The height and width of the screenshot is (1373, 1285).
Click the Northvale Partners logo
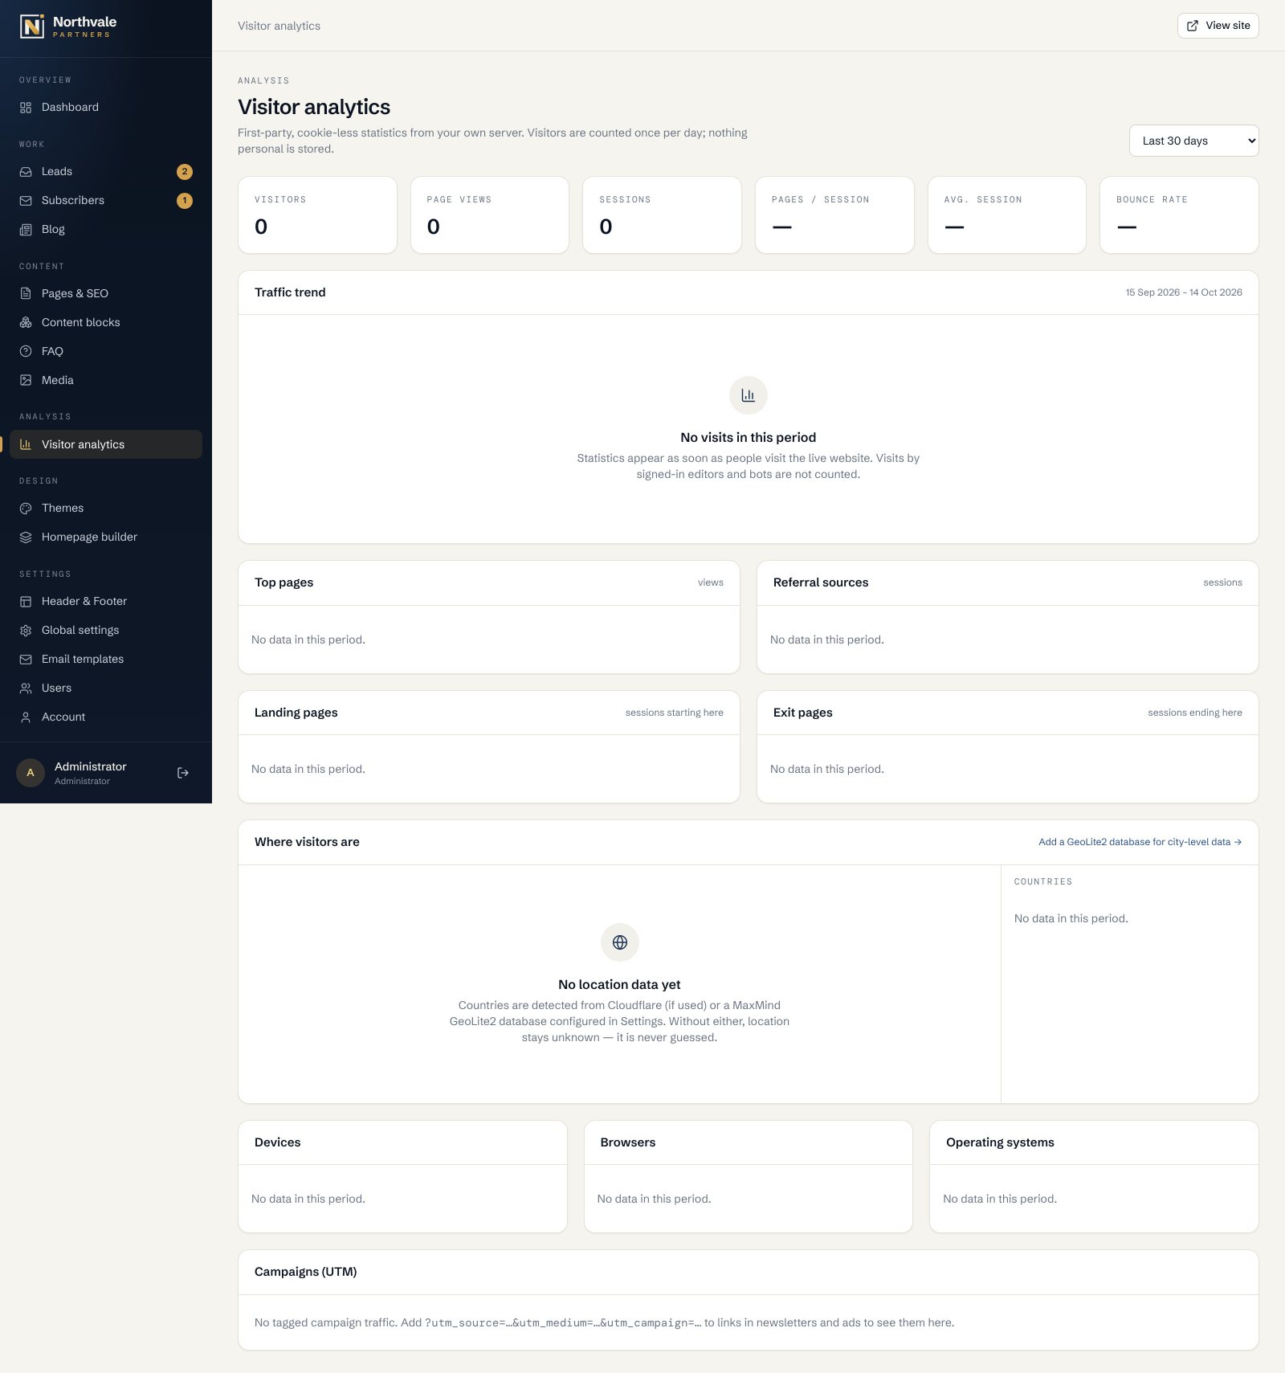[x=68, y=27]
